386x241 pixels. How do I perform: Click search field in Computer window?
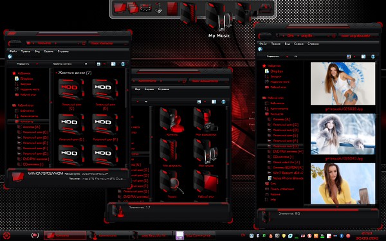(109, 43)
